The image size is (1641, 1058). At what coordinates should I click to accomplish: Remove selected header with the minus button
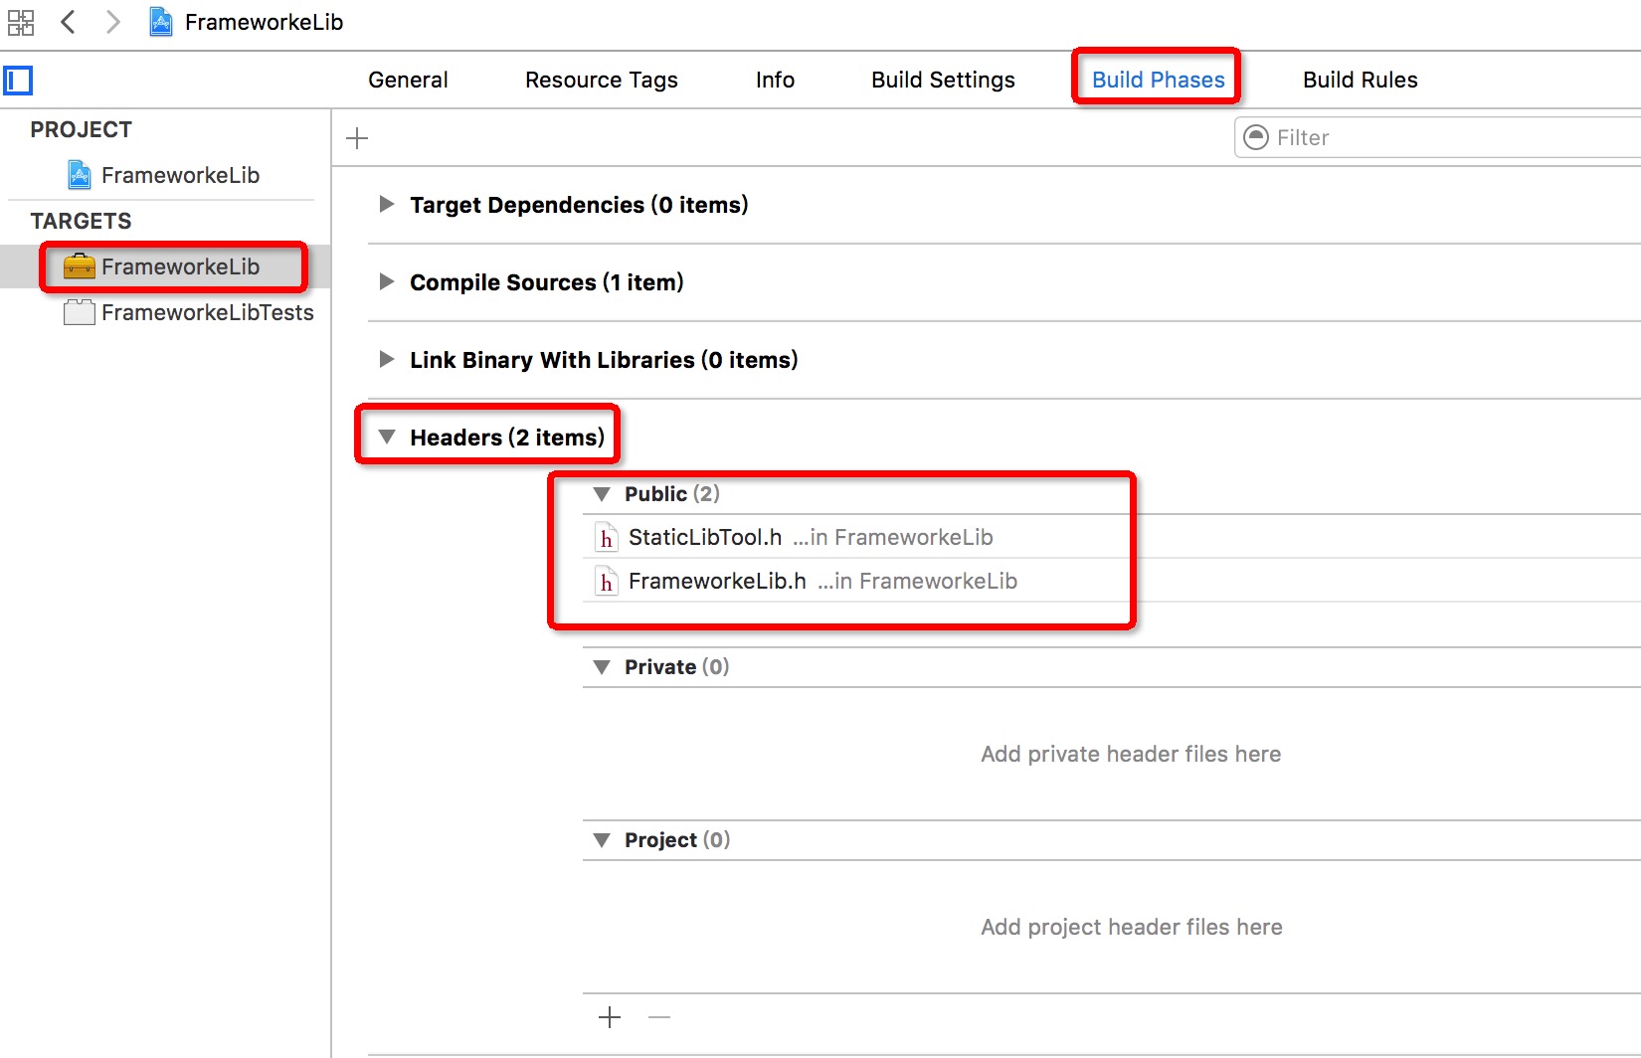[659, 1017]
